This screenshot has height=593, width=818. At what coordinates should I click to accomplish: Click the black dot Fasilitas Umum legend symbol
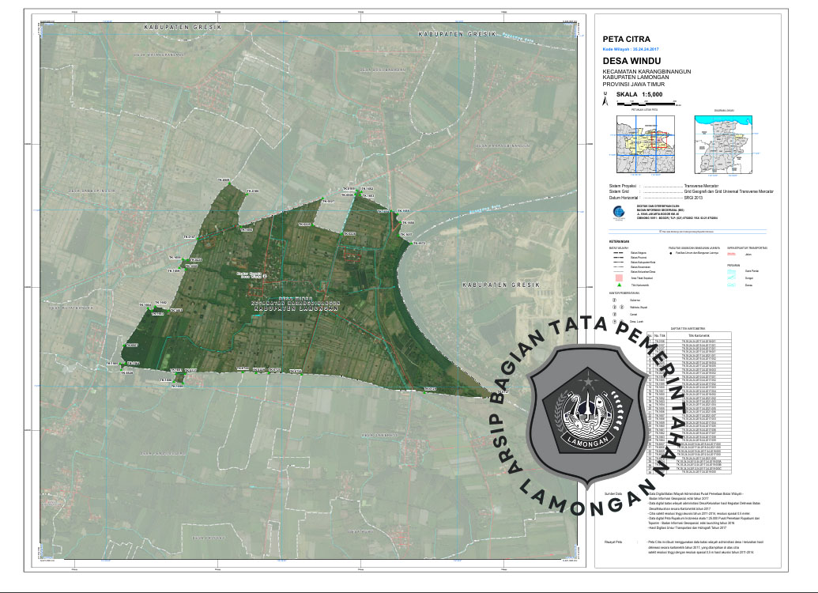(670, 255)
